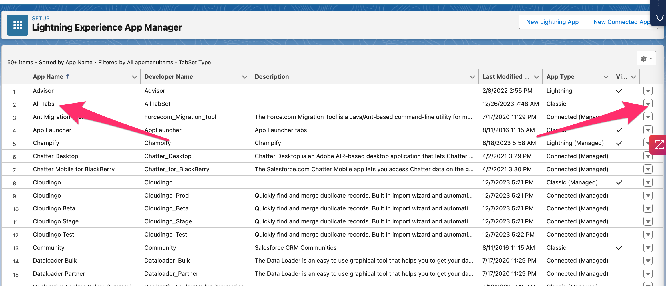Select the Cloudingo Beta app name cell
The image size is (666, 286).
pyautogui.click(x=54, y=208)
